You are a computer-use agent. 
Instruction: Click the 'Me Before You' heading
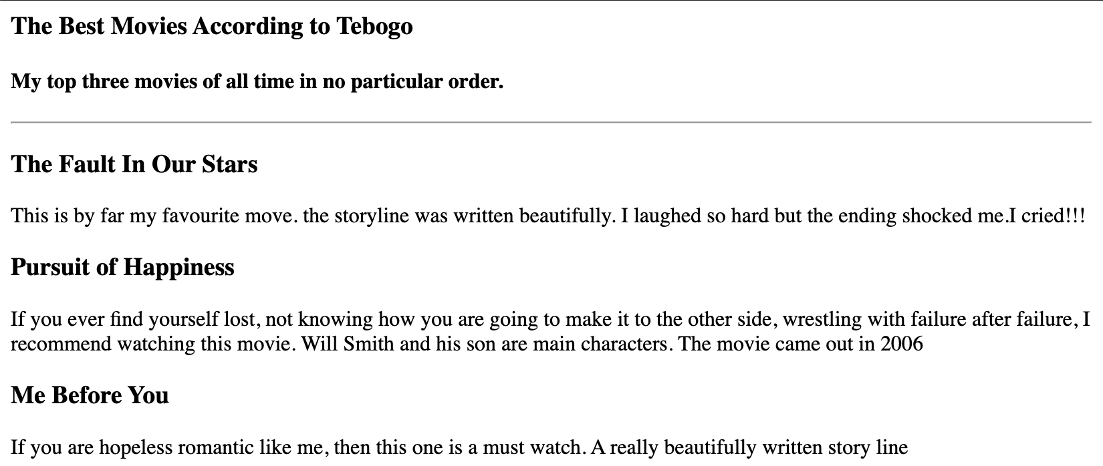(90, 395)
